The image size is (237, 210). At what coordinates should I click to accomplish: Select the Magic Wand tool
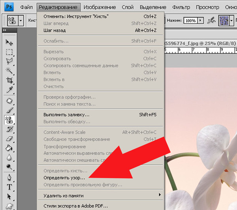pyautogui.click(x=9, y=71)
